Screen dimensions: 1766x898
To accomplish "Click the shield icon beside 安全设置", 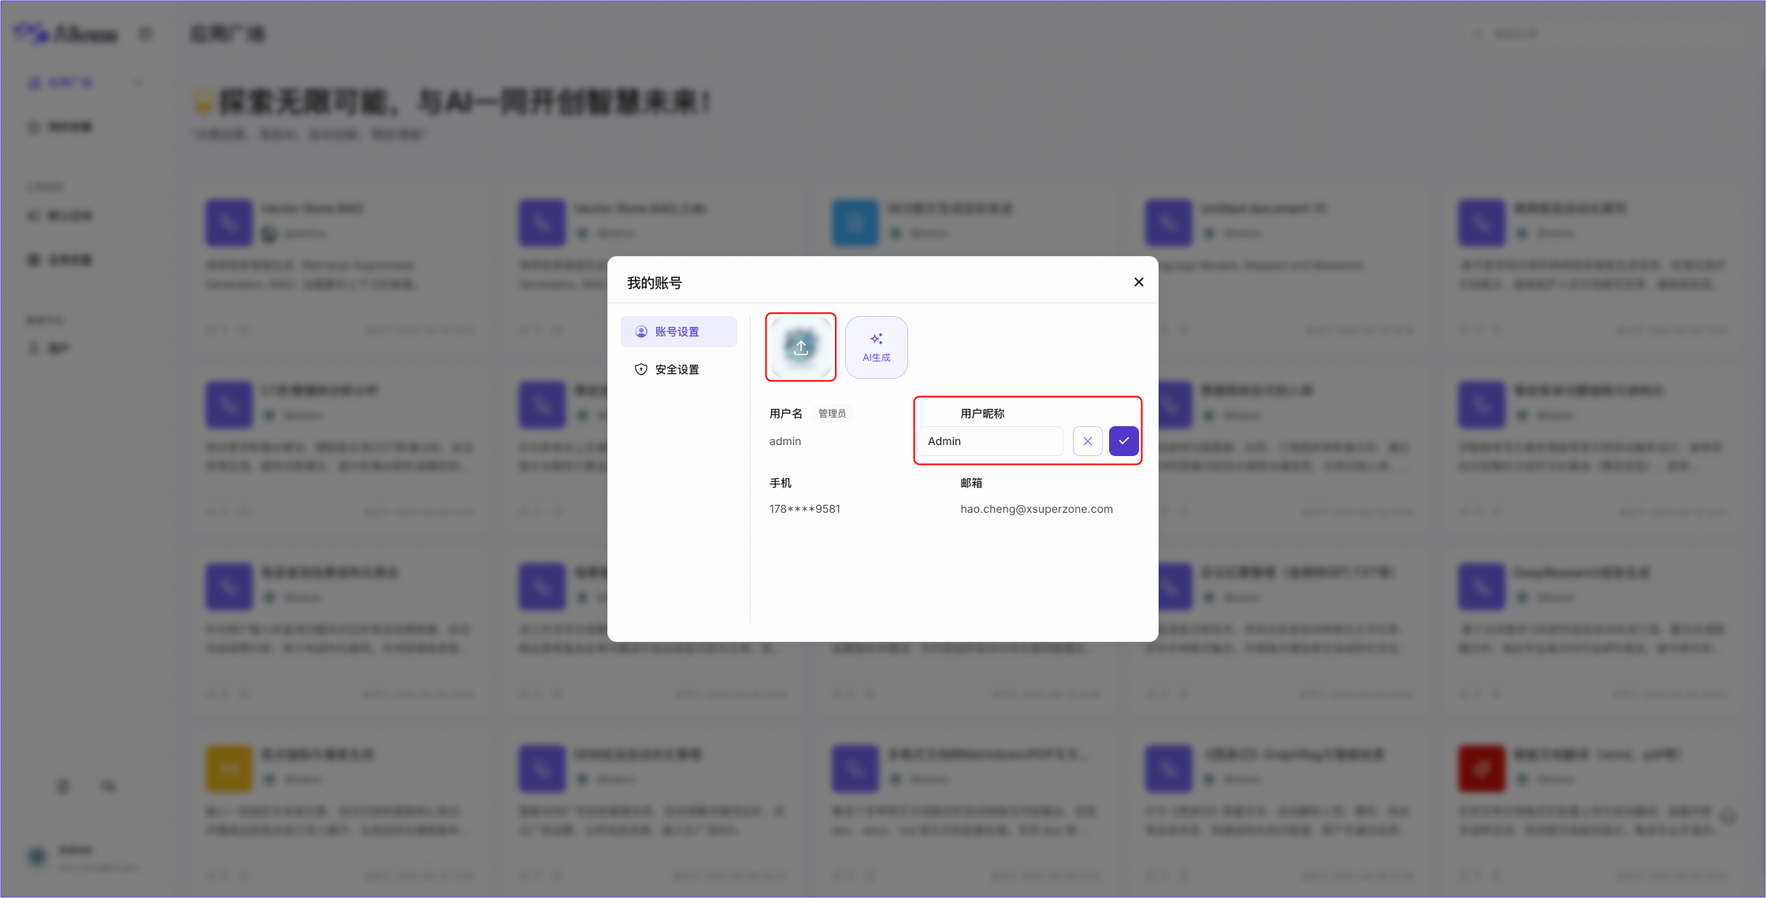I will point(641,369).
